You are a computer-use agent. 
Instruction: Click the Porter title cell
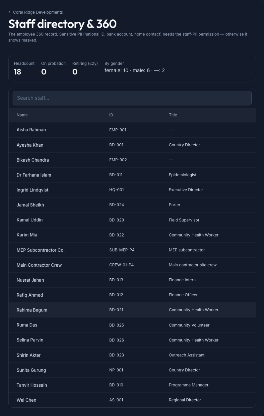tap(175, 205)
